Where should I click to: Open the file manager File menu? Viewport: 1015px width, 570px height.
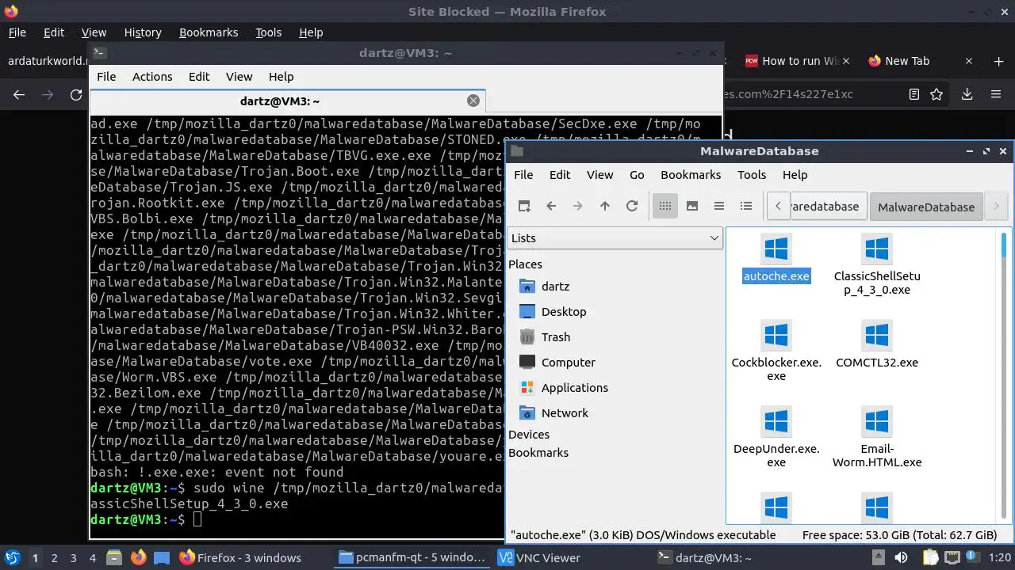click(523, 174)
